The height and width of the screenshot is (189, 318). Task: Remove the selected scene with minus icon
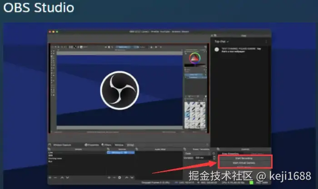tap(55, 178)
